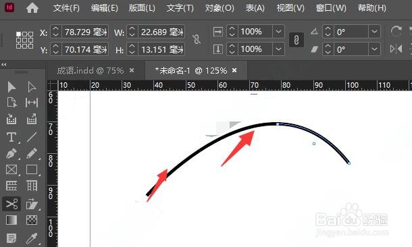Screen dimensions: 412x247
Task: Collapse the tools panel with double arrows
Action: [x=3, y=64]
